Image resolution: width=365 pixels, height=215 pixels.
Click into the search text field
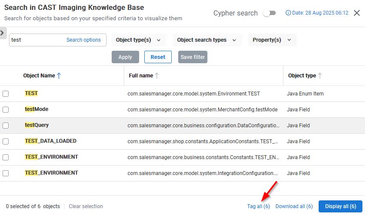[x=36, y=40]
